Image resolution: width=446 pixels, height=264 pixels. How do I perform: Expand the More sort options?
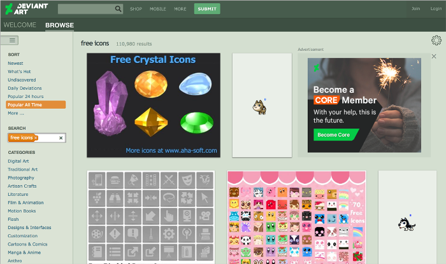tap(16, 113)
